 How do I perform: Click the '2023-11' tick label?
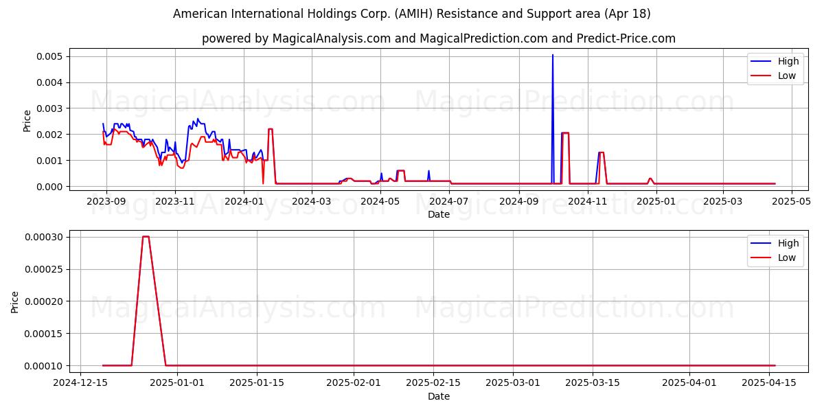coord(175,201)
